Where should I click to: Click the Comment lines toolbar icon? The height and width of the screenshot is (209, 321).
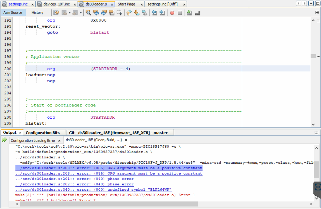[x=190, y=13]
